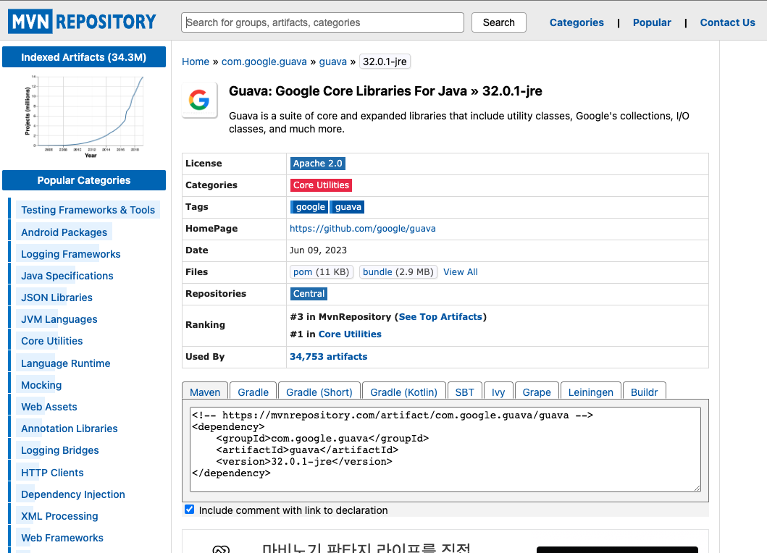The width and height of the screenshot is (767, 553).
Task: Click the Jun 09, 2023 date text
Action: tap(318, 250)
